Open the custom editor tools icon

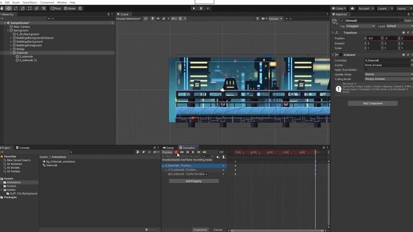(x=44, y=8)
